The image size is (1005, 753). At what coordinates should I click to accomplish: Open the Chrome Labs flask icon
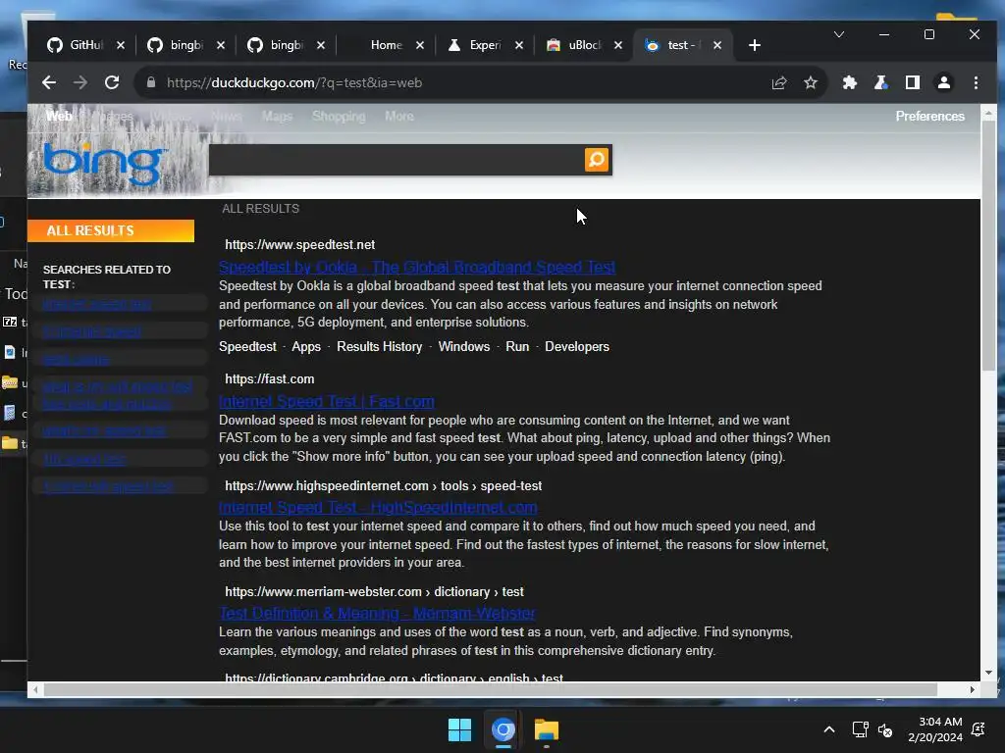[880, 82]
